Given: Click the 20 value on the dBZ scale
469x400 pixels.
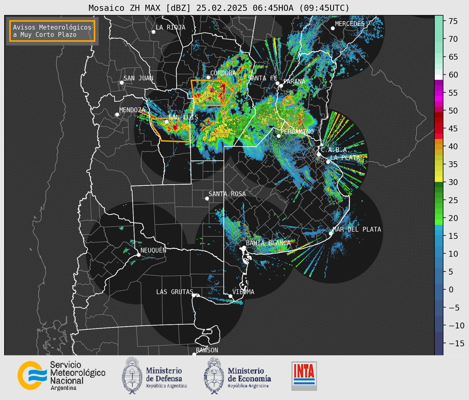Looking at the screenshot, I should pyautogui.click(x=453, y=218).
